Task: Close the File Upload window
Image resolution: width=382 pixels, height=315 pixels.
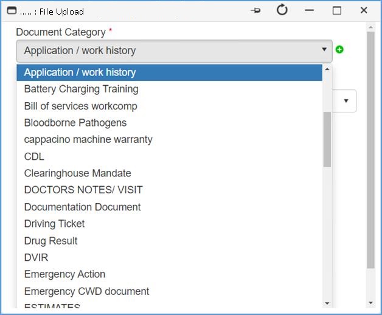Action: click(364, 11)
